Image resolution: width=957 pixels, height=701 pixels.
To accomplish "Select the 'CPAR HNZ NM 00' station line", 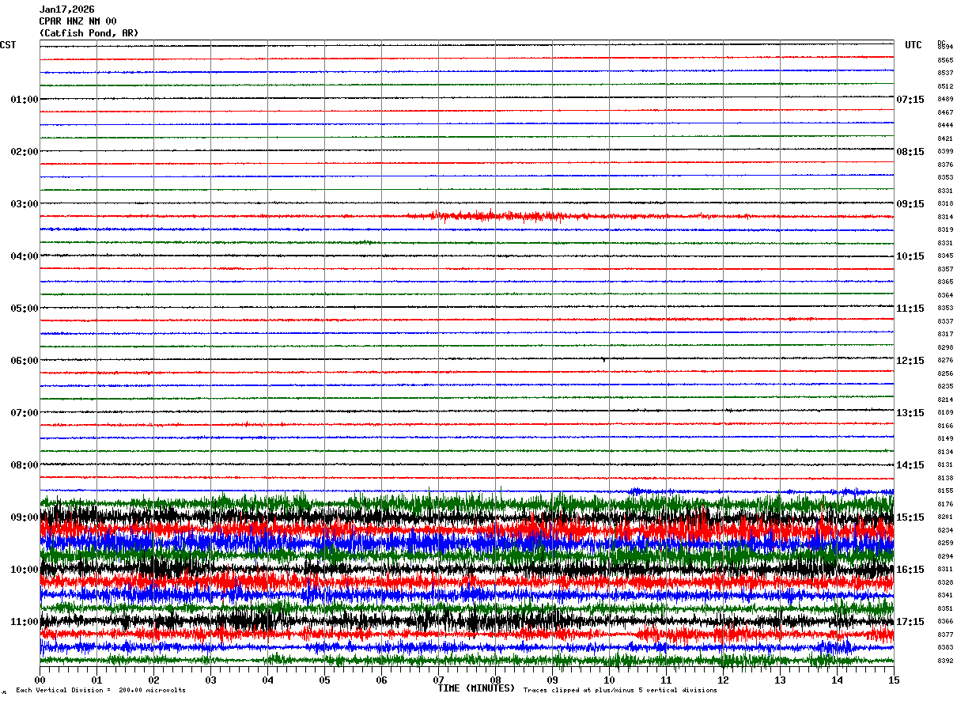I will point(78,21).
